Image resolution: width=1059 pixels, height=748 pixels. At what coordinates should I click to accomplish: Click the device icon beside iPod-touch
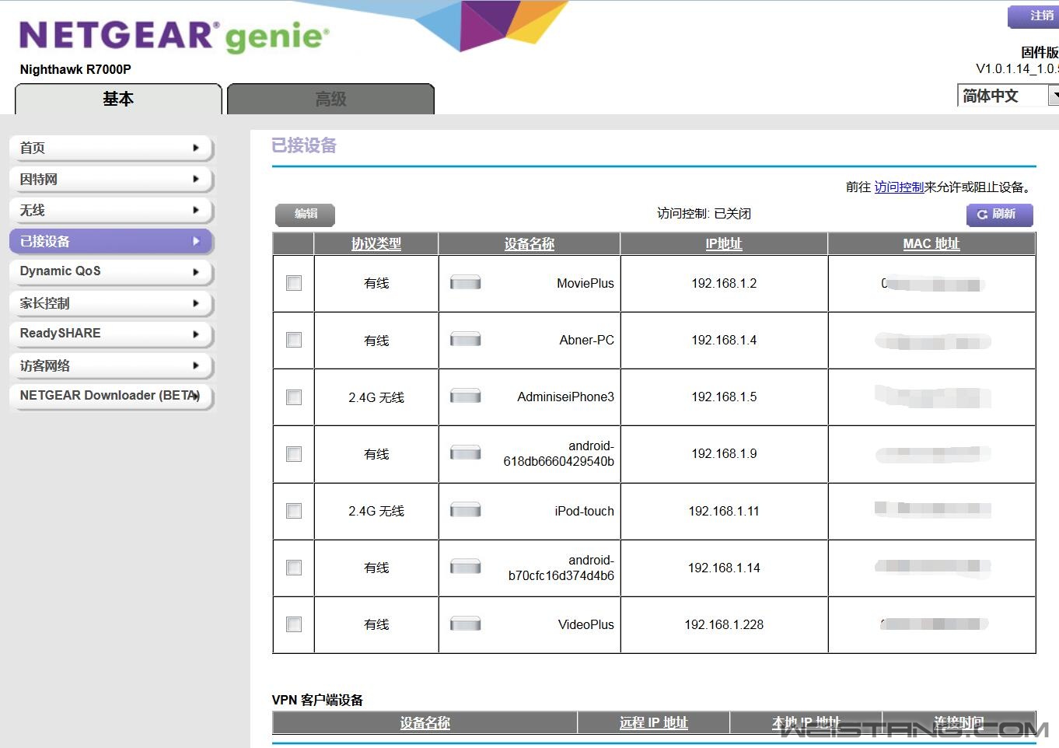[465, 510]
